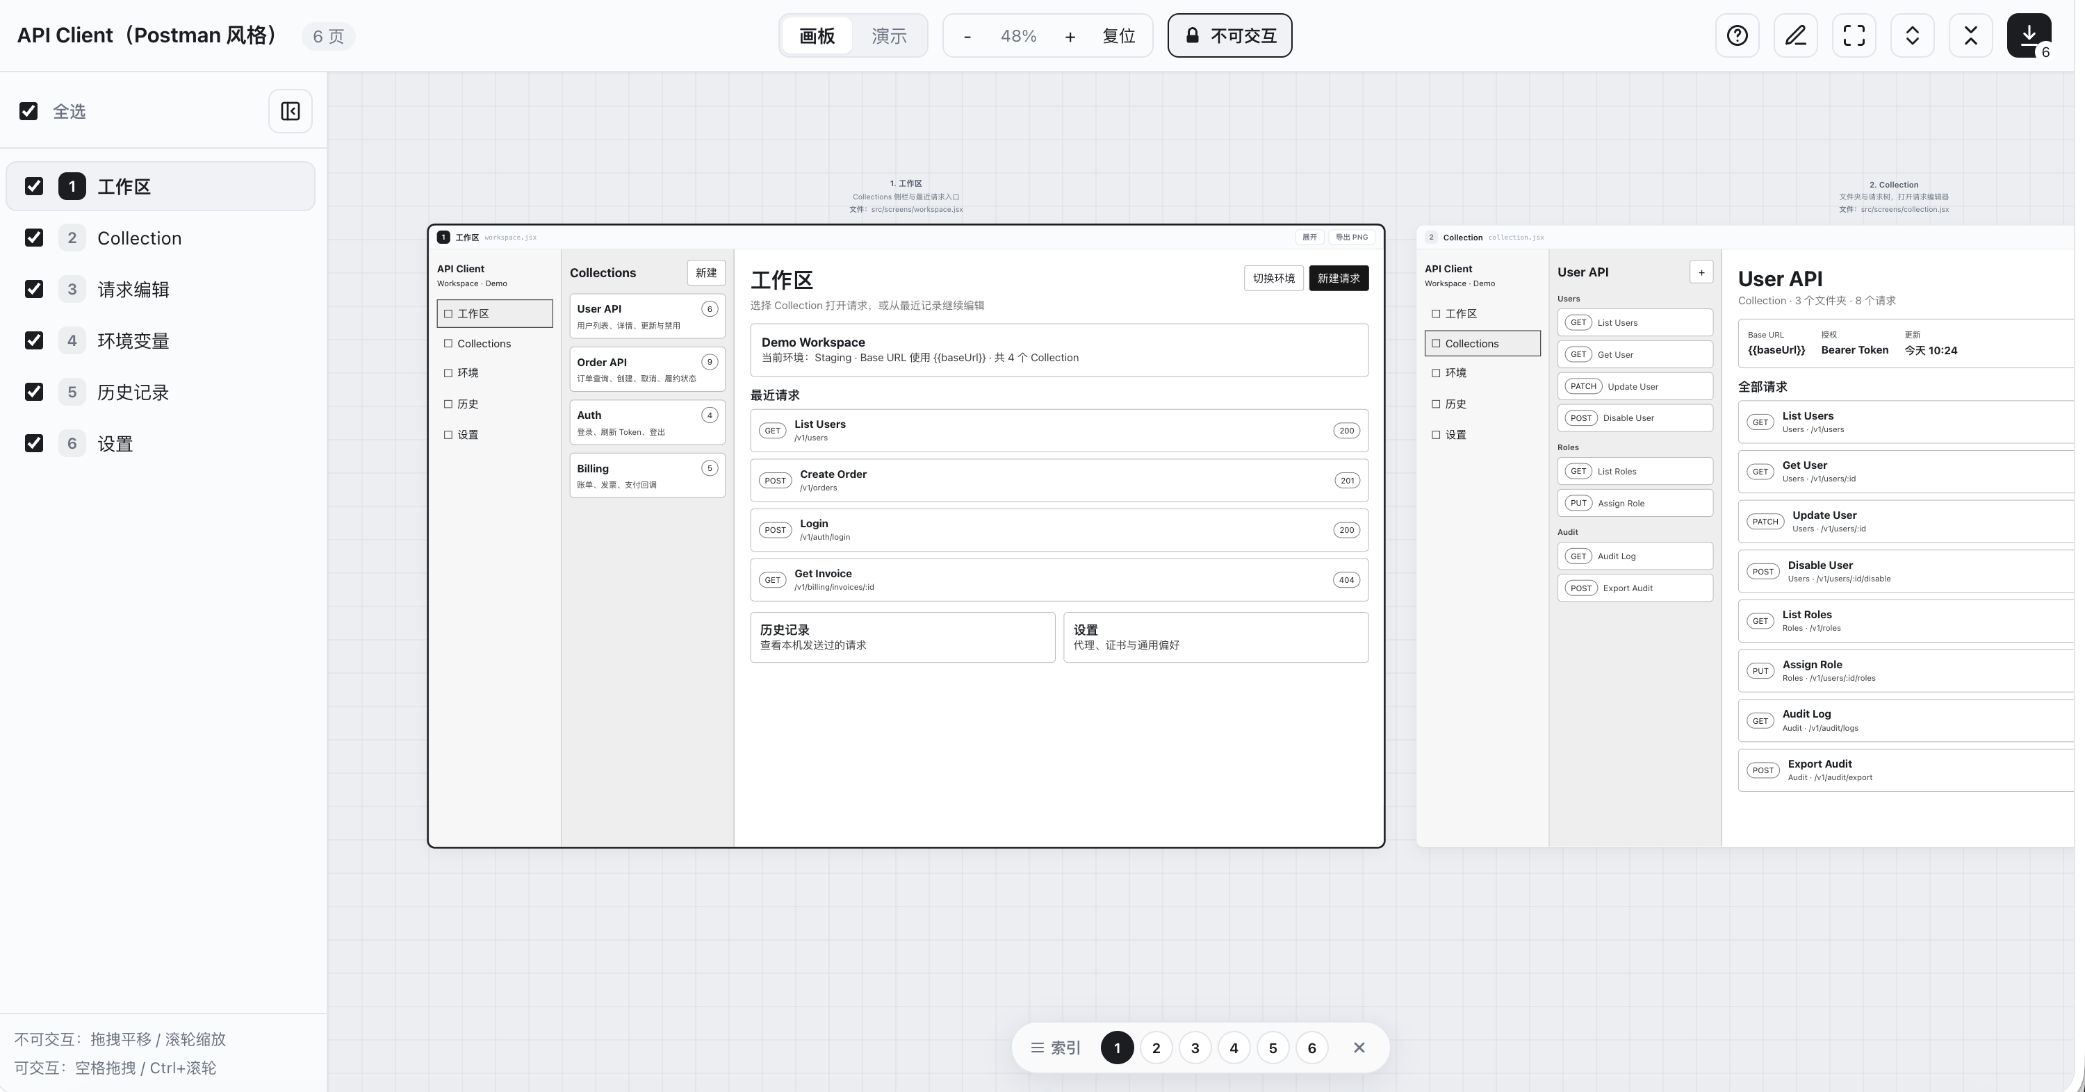The width and height of the screenshot is (2085, 1092).
Task: Select page 5 历史记录 in list
Action: (x=161, y=392)
